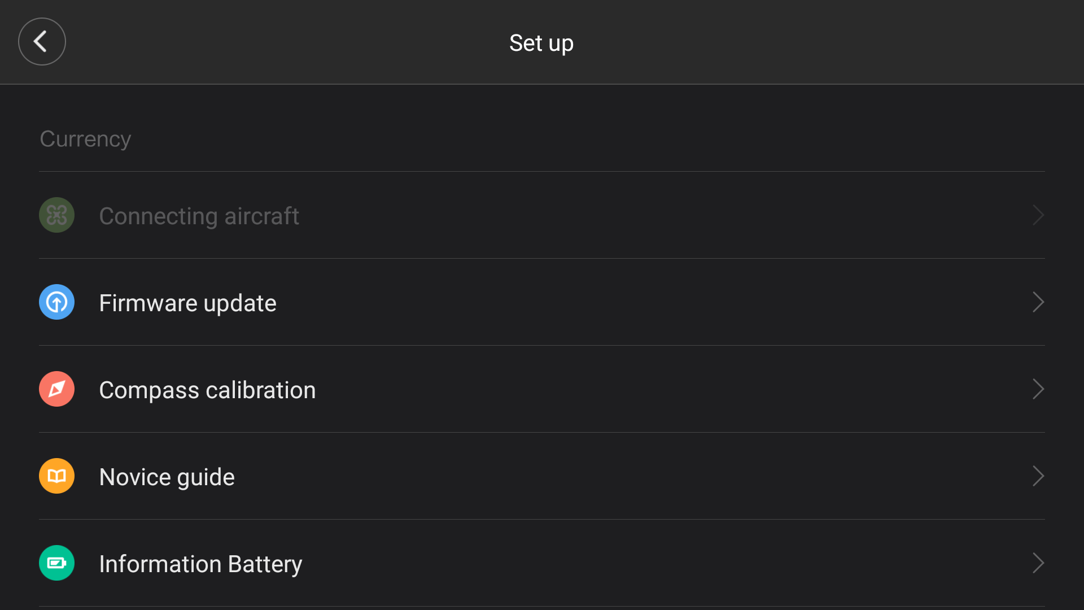Screen dimensions: 1084x610
Task: Open the Compass calibration entry
Action: 542,389
